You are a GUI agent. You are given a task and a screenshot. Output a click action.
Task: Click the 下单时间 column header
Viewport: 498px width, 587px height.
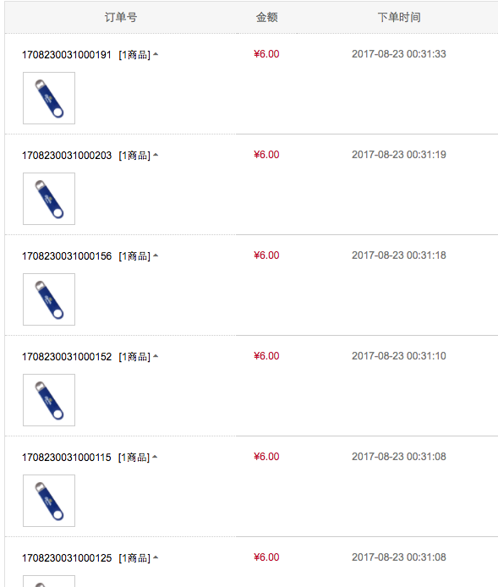coord(399,17)
